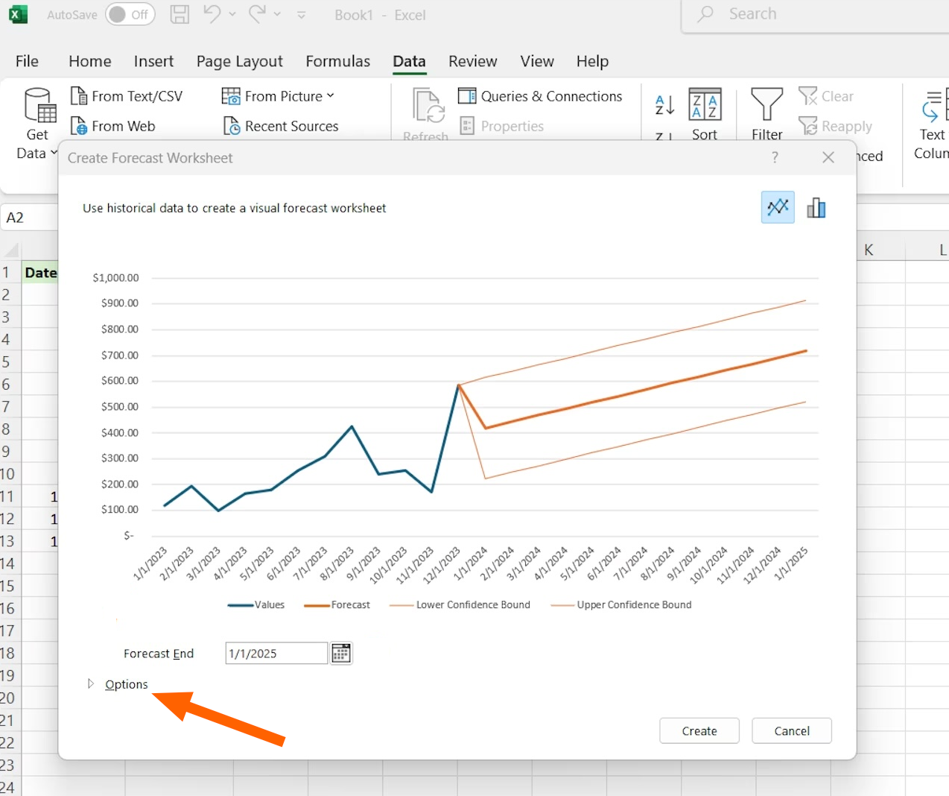Cancel the Create Forecast Worksheet dialog
The width and height of the screenshot is (949, 796).
(791, 730)
